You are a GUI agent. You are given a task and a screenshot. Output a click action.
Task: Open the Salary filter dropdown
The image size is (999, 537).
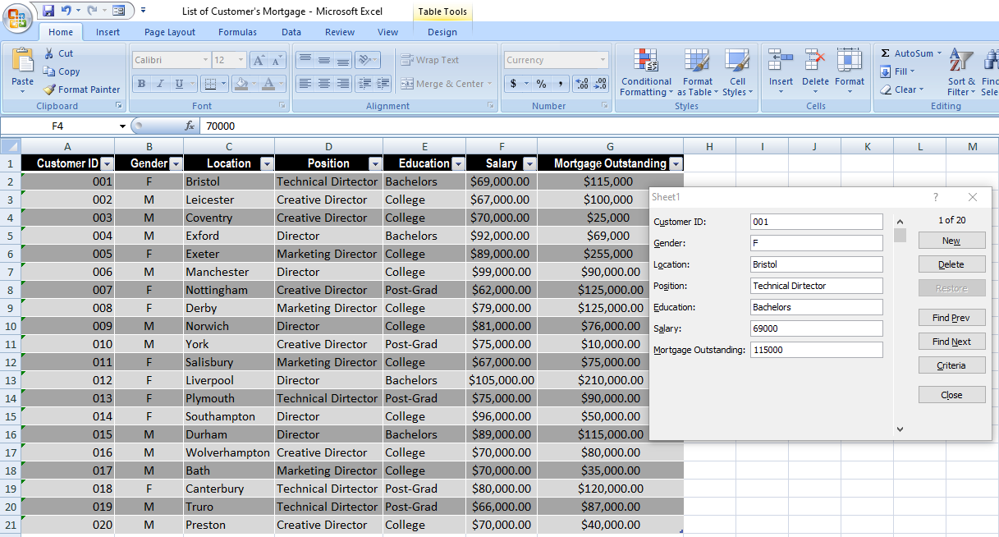[x=529, y=163]
